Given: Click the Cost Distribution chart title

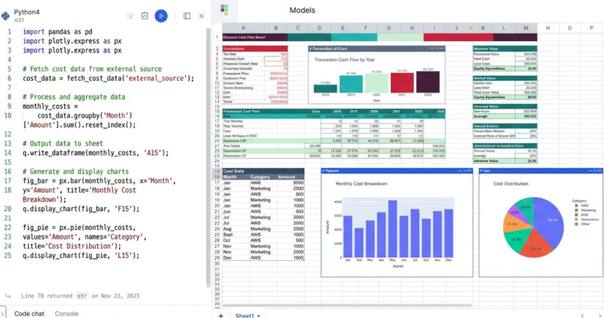Looking at the screenshot, I should [x=511, y=184].
